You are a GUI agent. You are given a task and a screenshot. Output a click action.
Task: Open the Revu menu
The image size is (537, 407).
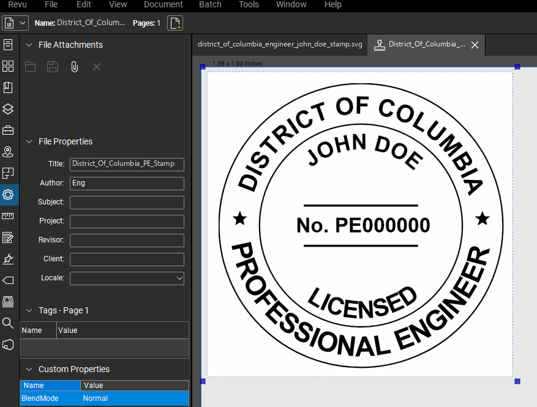(17, 4)
